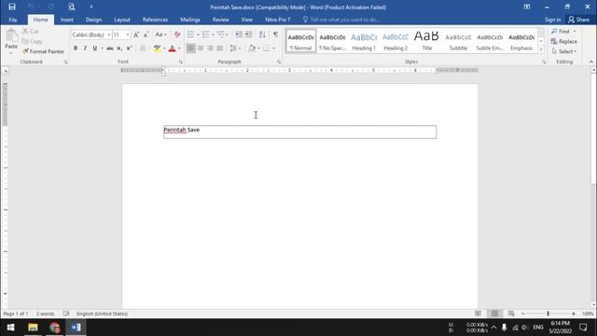
Task: Open the Windows Start menu
Action: pos(10,328)
